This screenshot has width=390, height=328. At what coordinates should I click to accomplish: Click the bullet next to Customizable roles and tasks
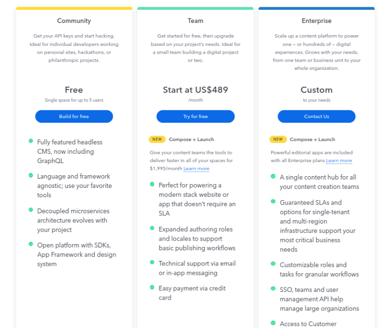point(273,263)
